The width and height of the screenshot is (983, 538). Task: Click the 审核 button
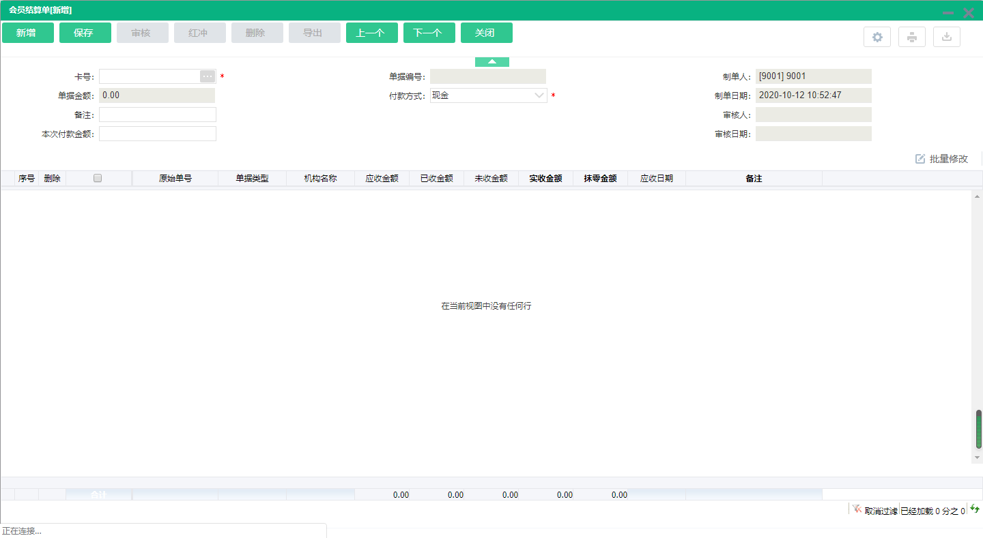click(143, 33)
